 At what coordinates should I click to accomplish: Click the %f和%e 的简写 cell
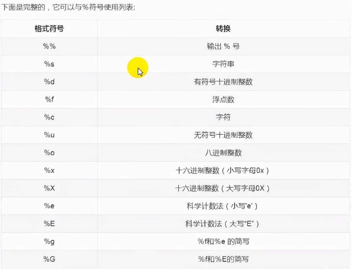coord(224,242)
